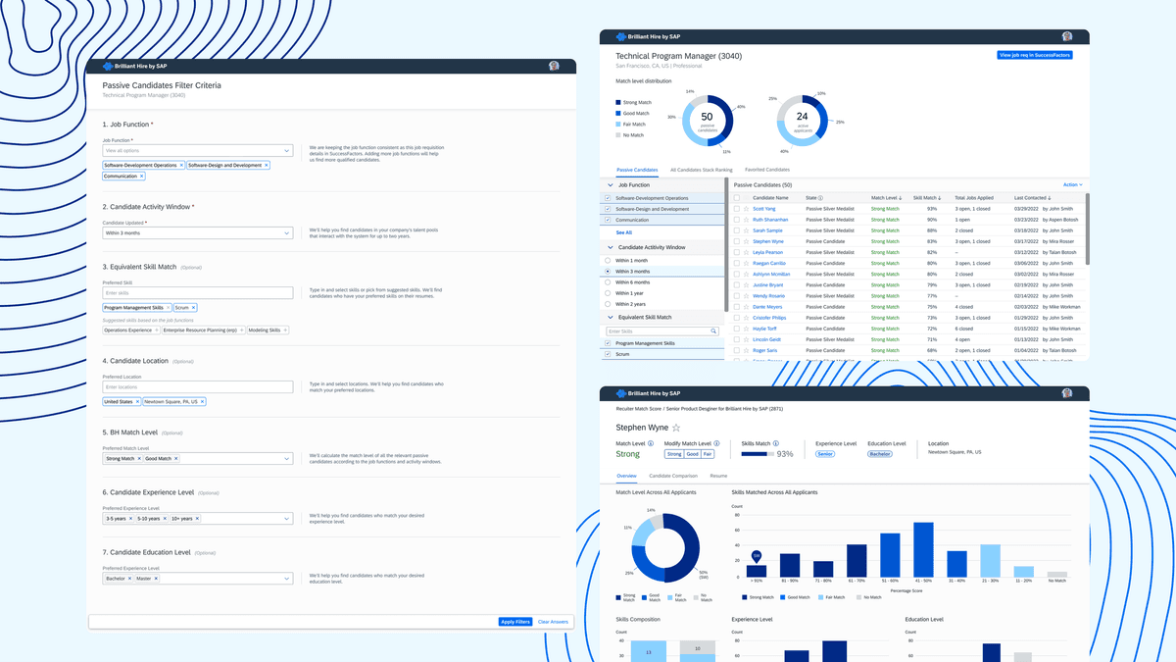Click the Skills Match progress bar
Viewport: 1176px width, 662px height.
coord(758,454)
